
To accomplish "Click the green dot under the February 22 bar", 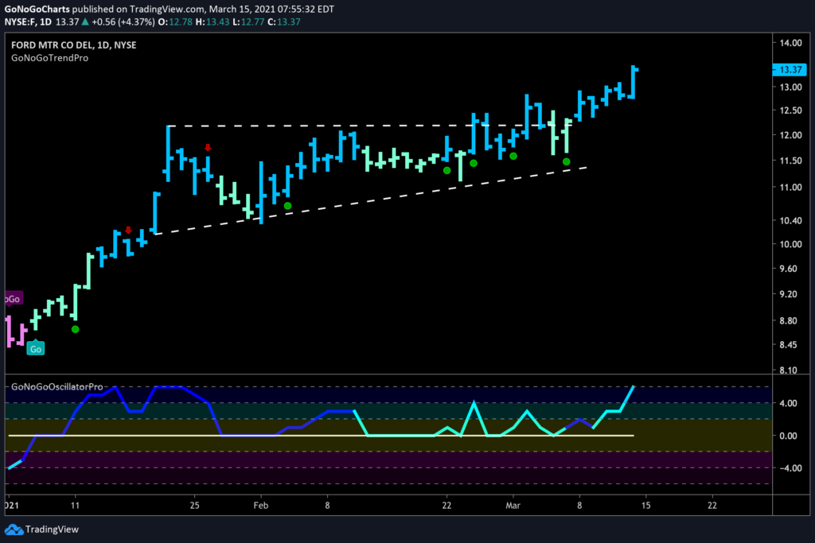I will point(447,170).
